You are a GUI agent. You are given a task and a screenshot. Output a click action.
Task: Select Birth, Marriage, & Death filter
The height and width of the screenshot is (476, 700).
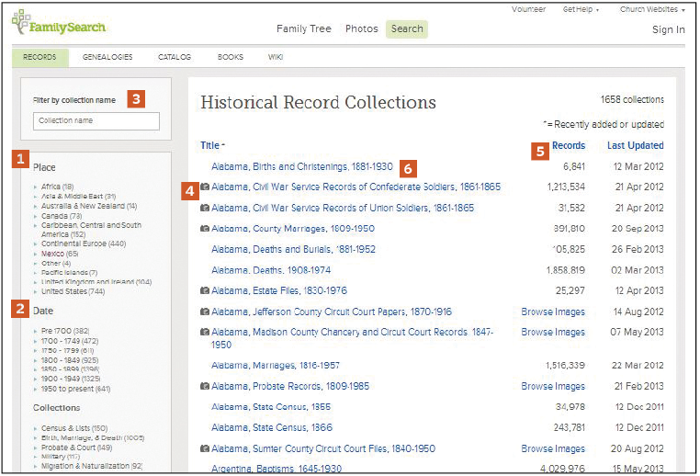[93, 438]
